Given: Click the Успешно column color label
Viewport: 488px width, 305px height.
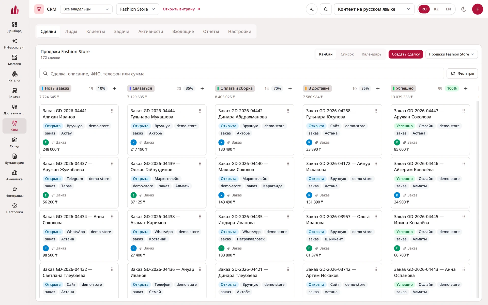Looking at the screenshot, I should point(403,88).
